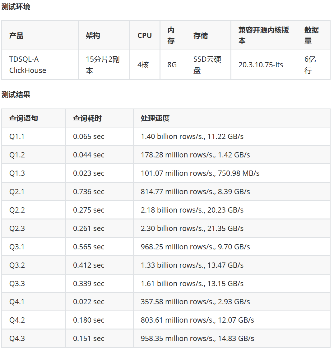Select the 查询耗时 column header
The height and width of the screenshot is (351, 334).
tap(99, 118)
